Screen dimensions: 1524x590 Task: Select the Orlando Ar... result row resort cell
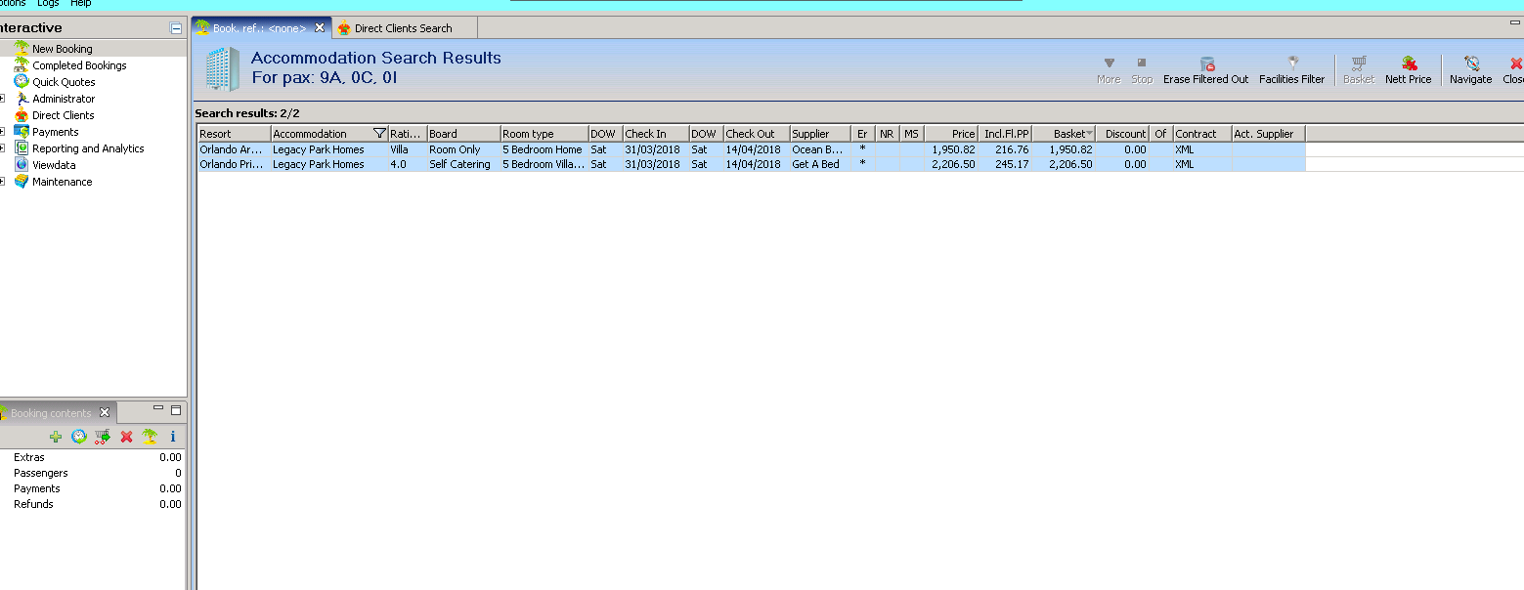pyautogui.click(x=234, y=149)
